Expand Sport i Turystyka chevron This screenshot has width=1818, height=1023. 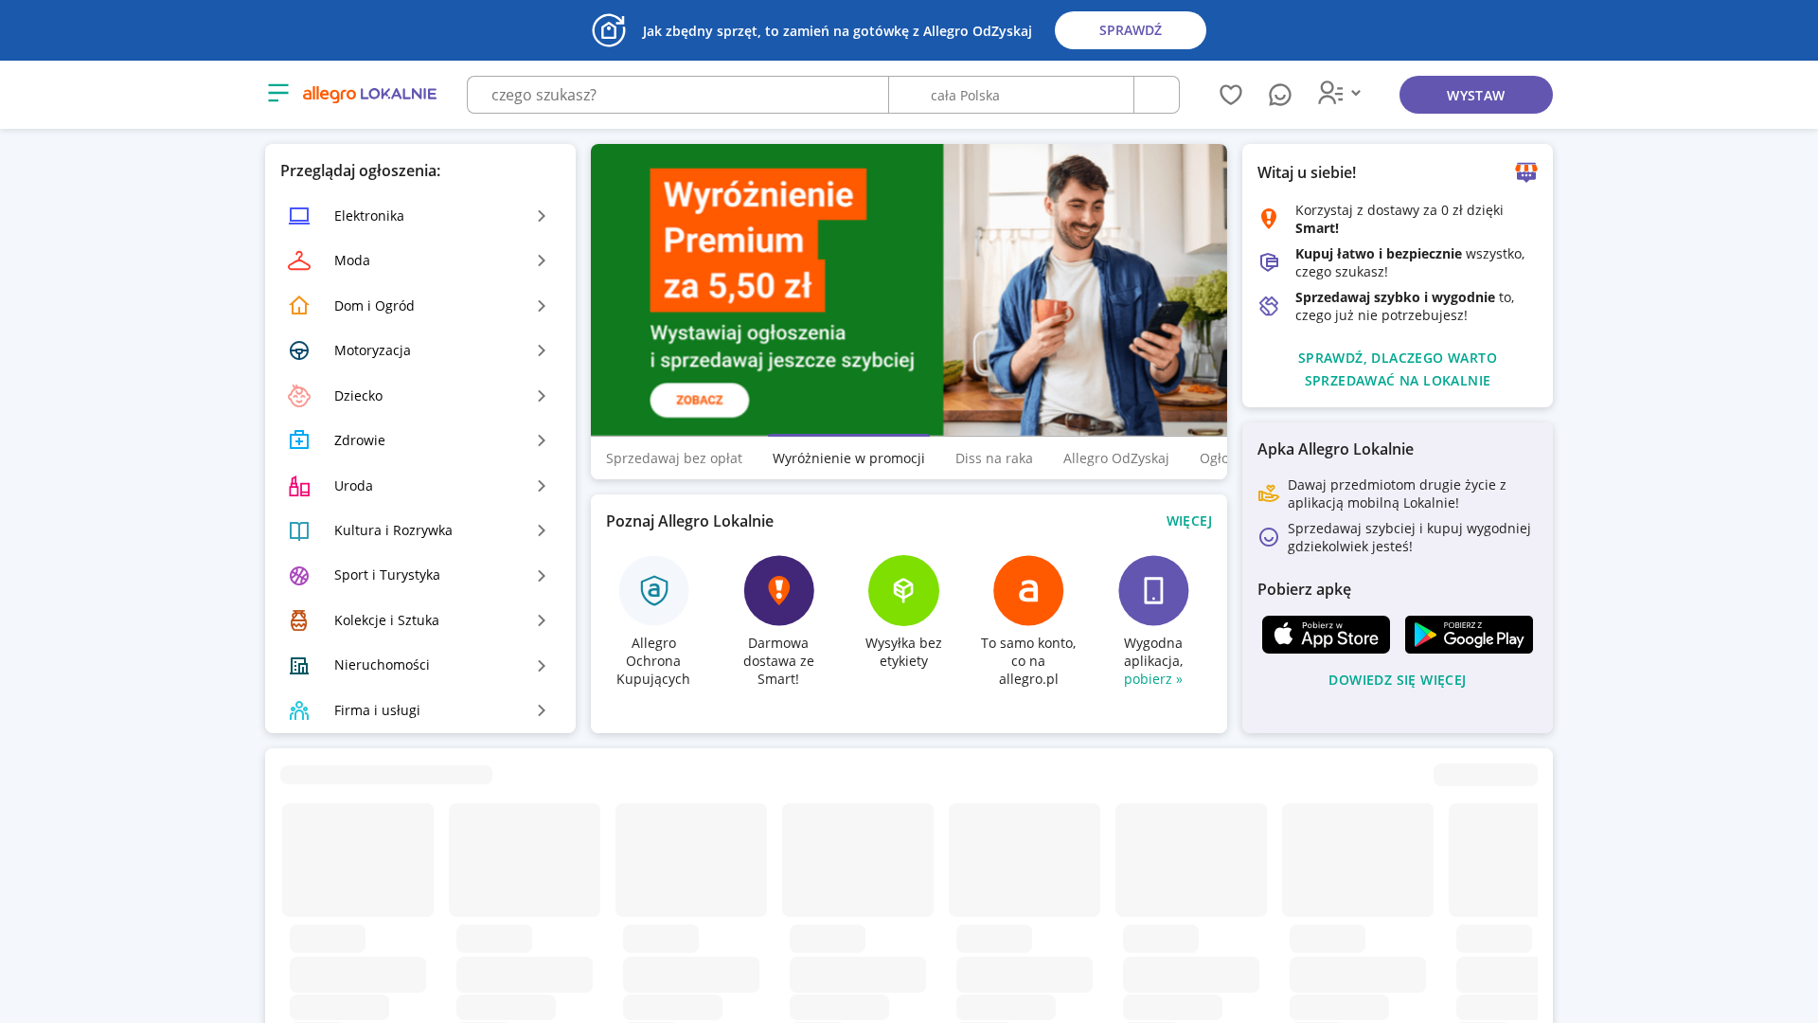coord(542,576)
